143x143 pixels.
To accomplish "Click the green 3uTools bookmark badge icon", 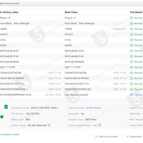I will 6,107.
